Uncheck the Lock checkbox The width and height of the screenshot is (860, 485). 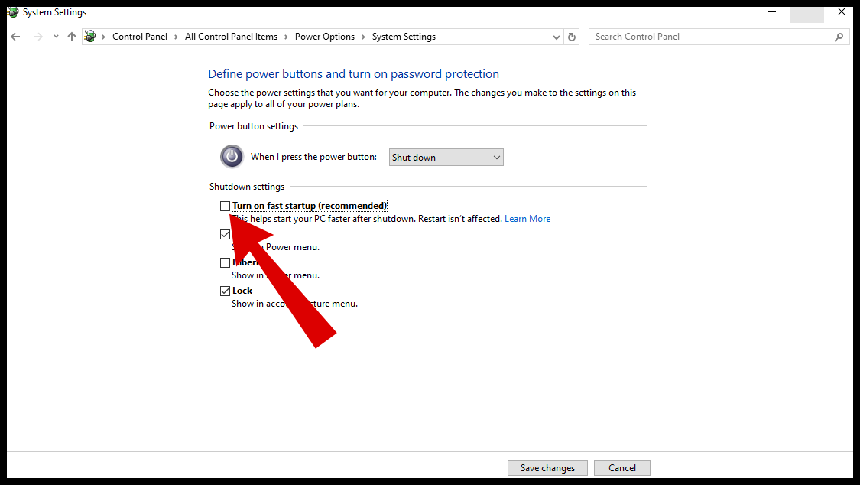(x=225, y=291)
